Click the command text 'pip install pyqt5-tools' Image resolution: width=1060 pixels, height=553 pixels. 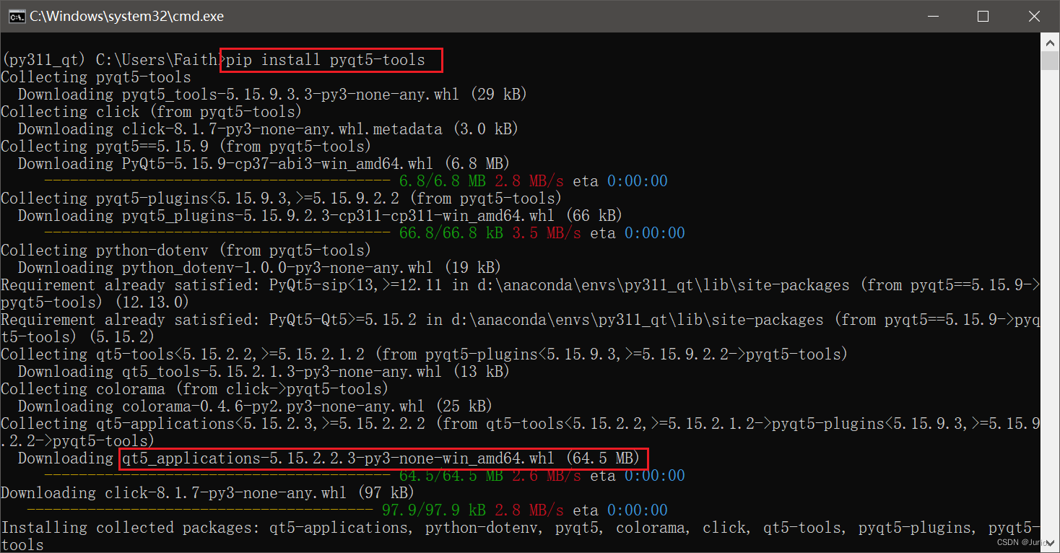click(x=326, y=60)
